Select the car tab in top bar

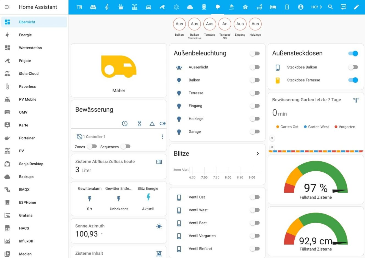coord(148,7)
